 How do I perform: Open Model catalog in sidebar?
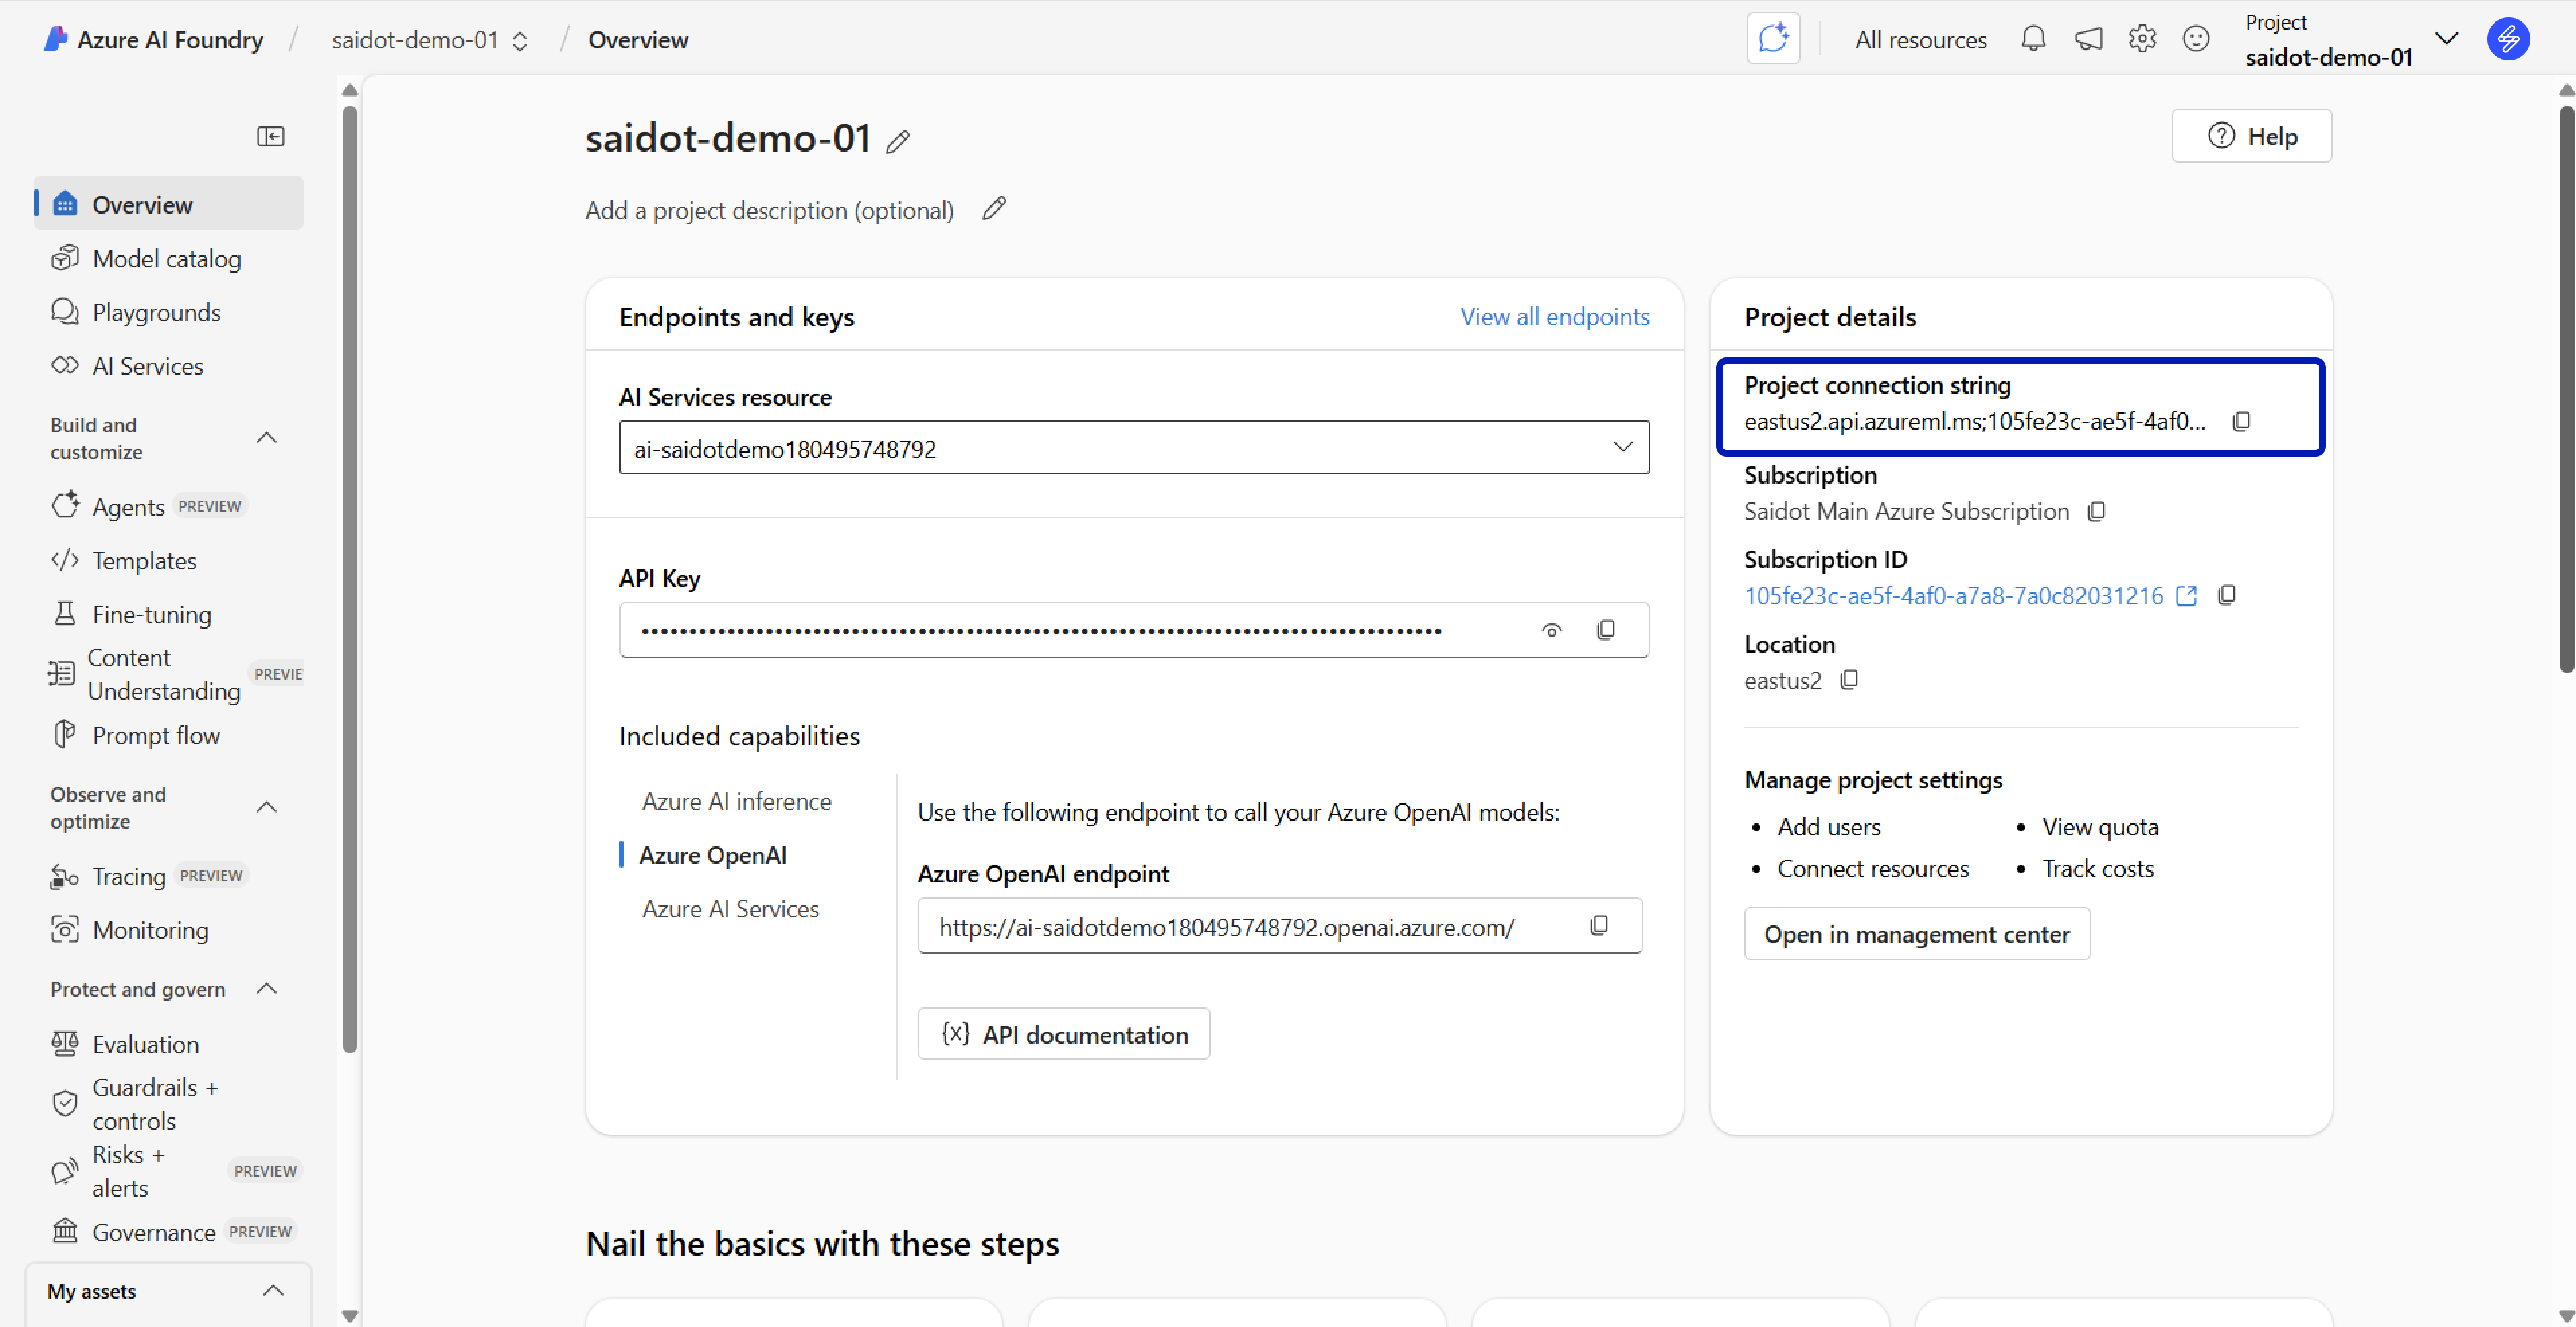(166, 259)
